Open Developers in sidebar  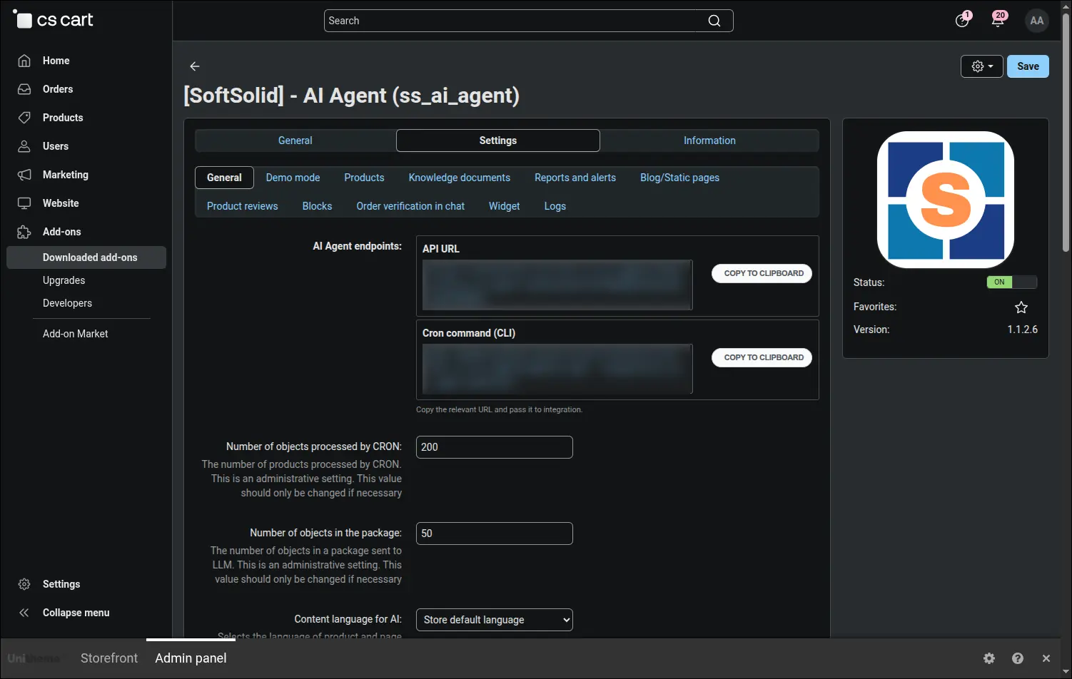click(67, 303)
